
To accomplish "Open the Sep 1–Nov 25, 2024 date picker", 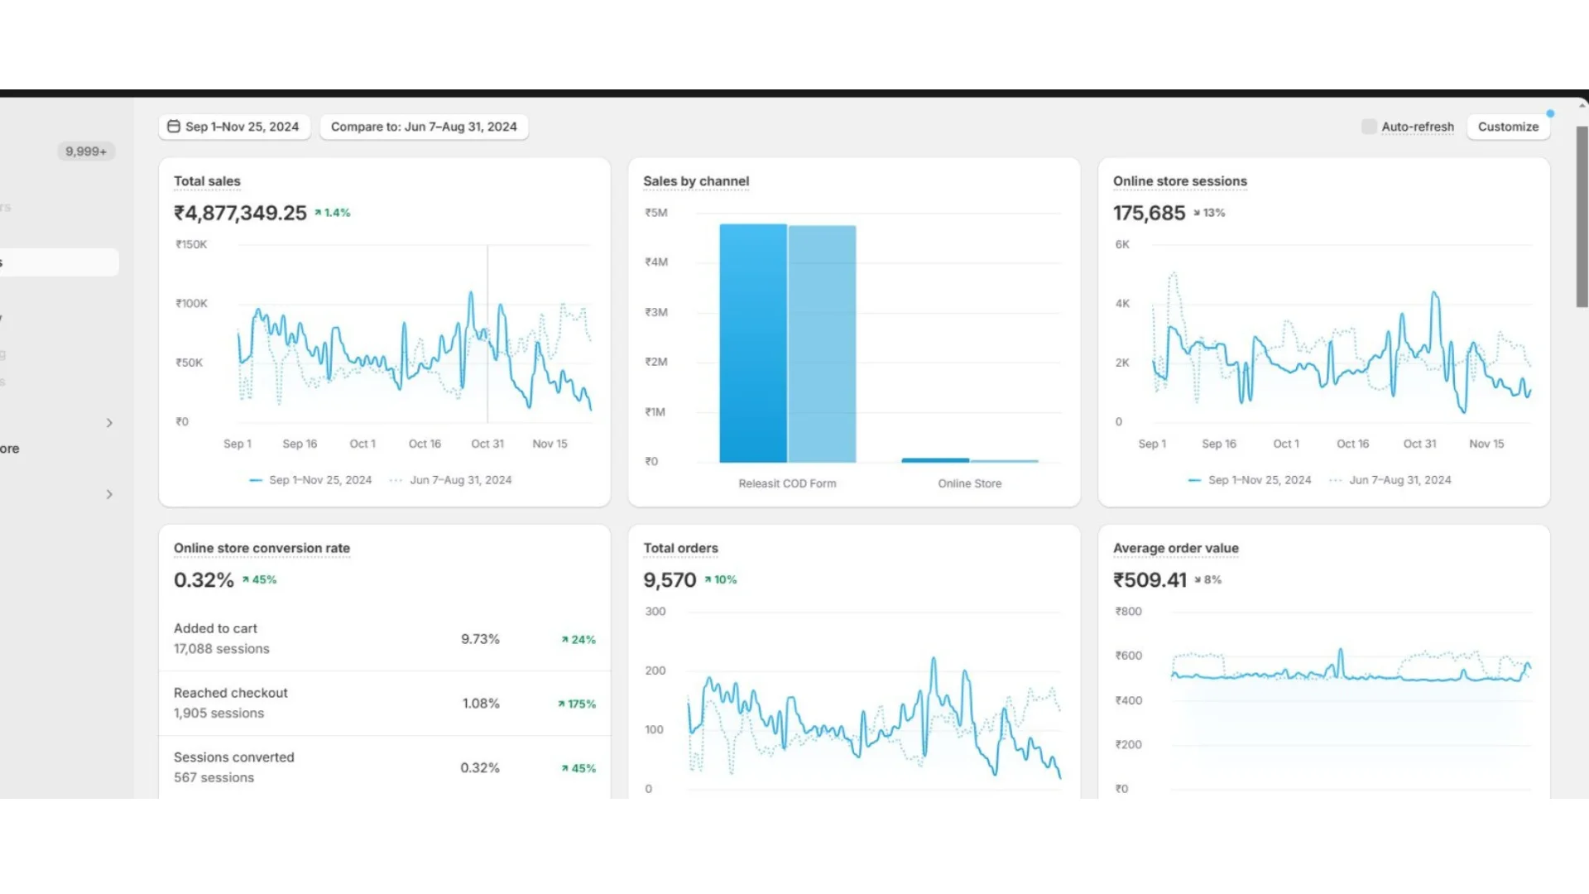I will pos(242,127).
